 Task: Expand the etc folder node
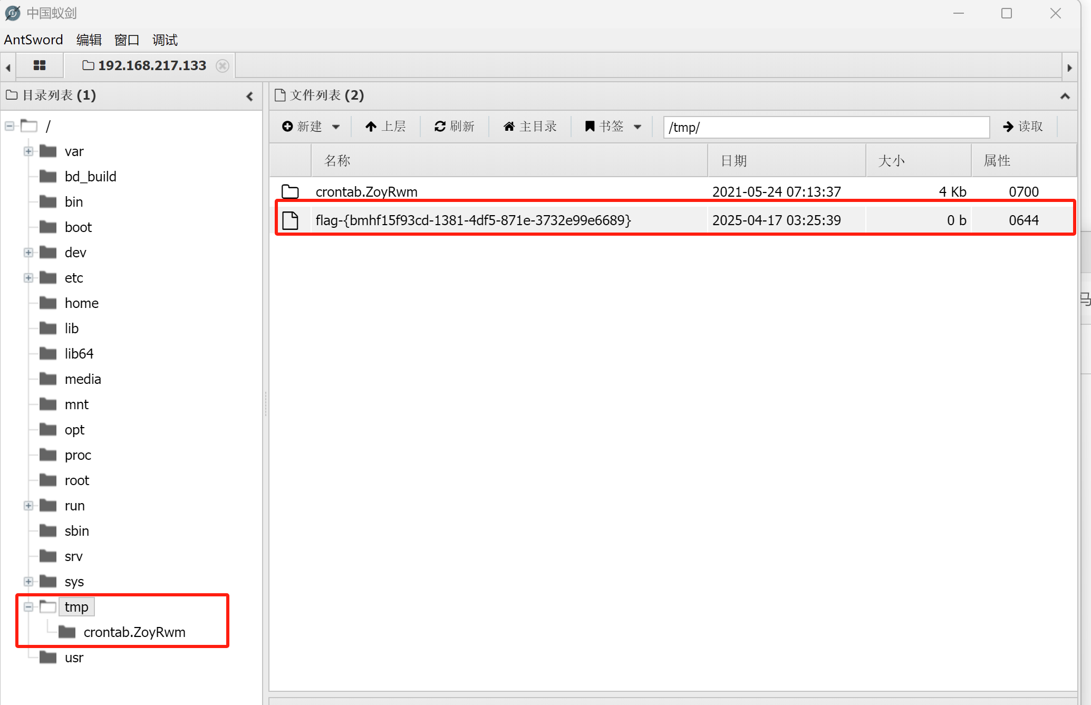click(28, 278)
